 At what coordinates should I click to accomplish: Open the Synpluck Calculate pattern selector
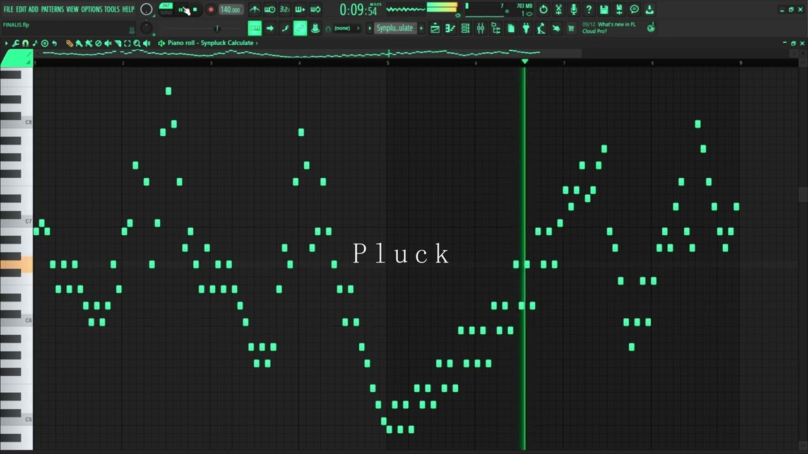tap(395, 28)
